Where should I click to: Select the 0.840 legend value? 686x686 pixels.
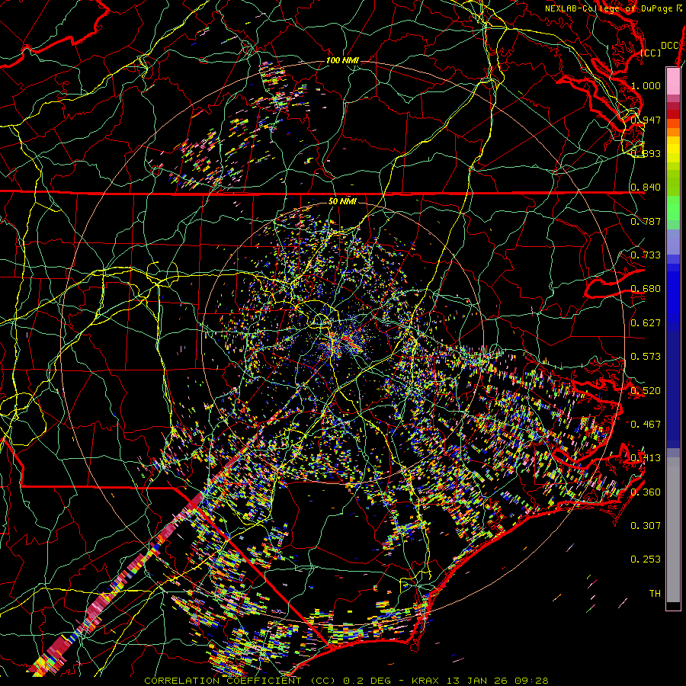coord(646,188)
